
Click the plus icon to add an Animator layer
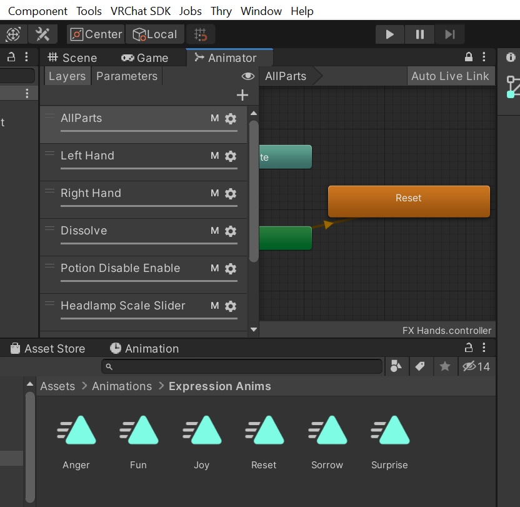tap(242, 95)
